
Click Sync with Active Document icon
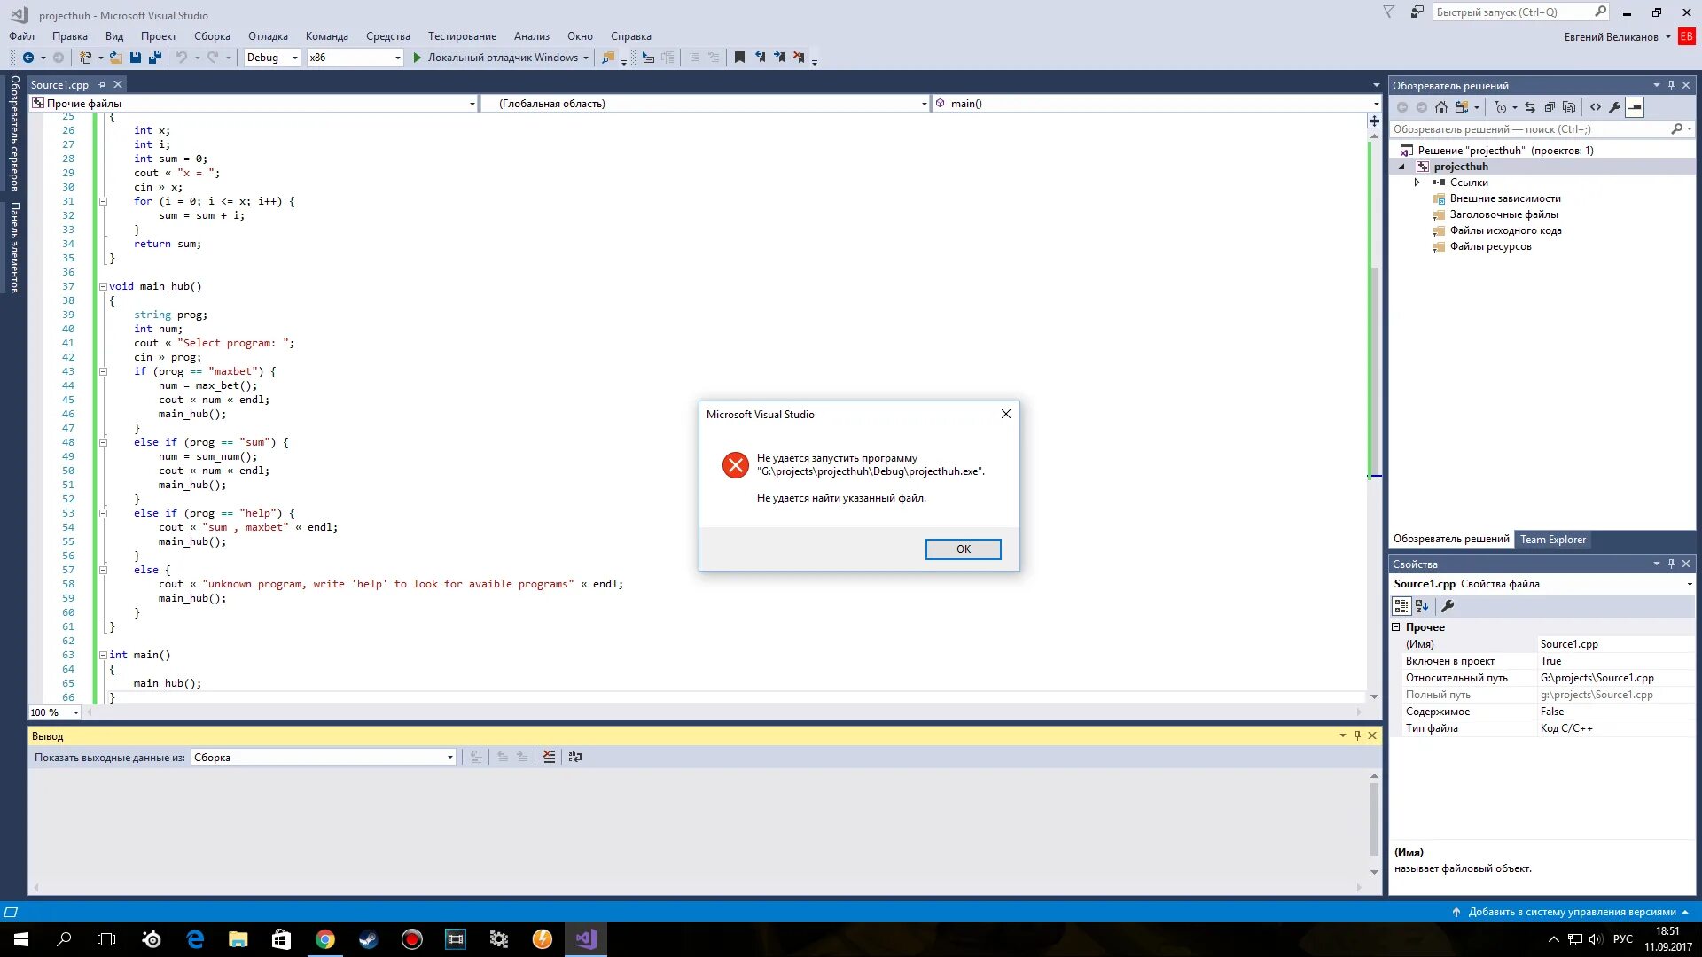(1530, 107)
